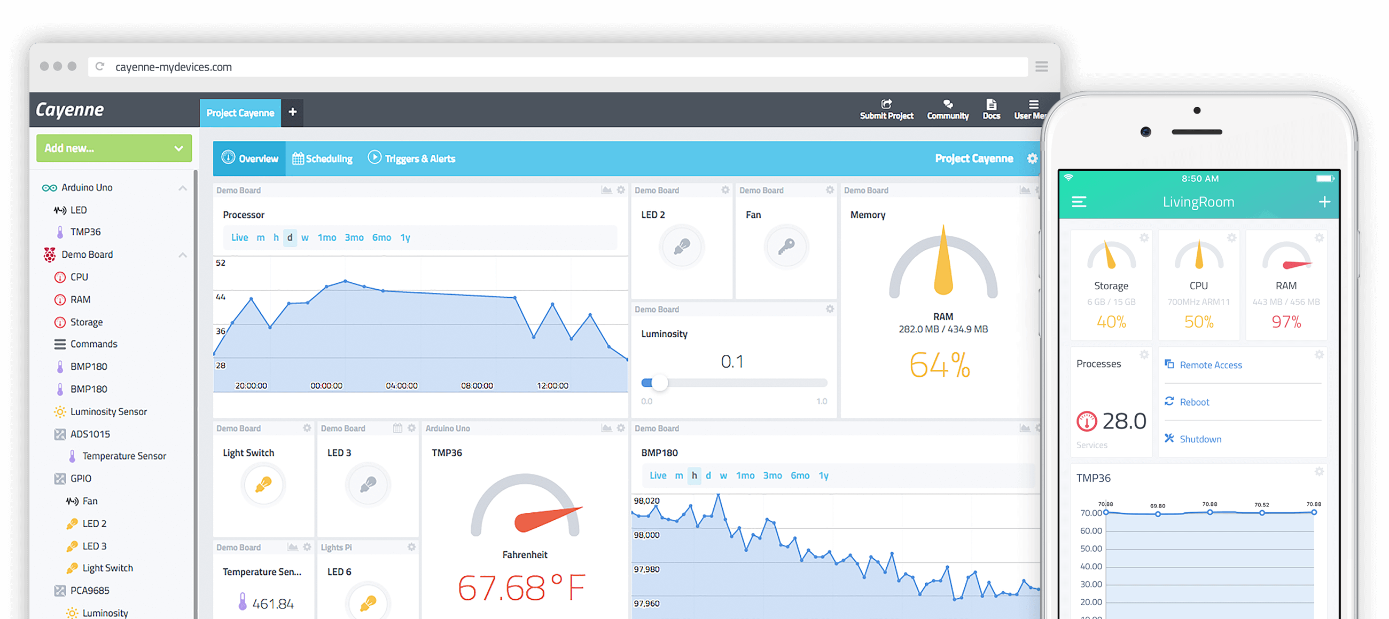Click calendar icon on LED 3 widget
The height and width of the screenshot is (619, 1389).
pos(397,428)
